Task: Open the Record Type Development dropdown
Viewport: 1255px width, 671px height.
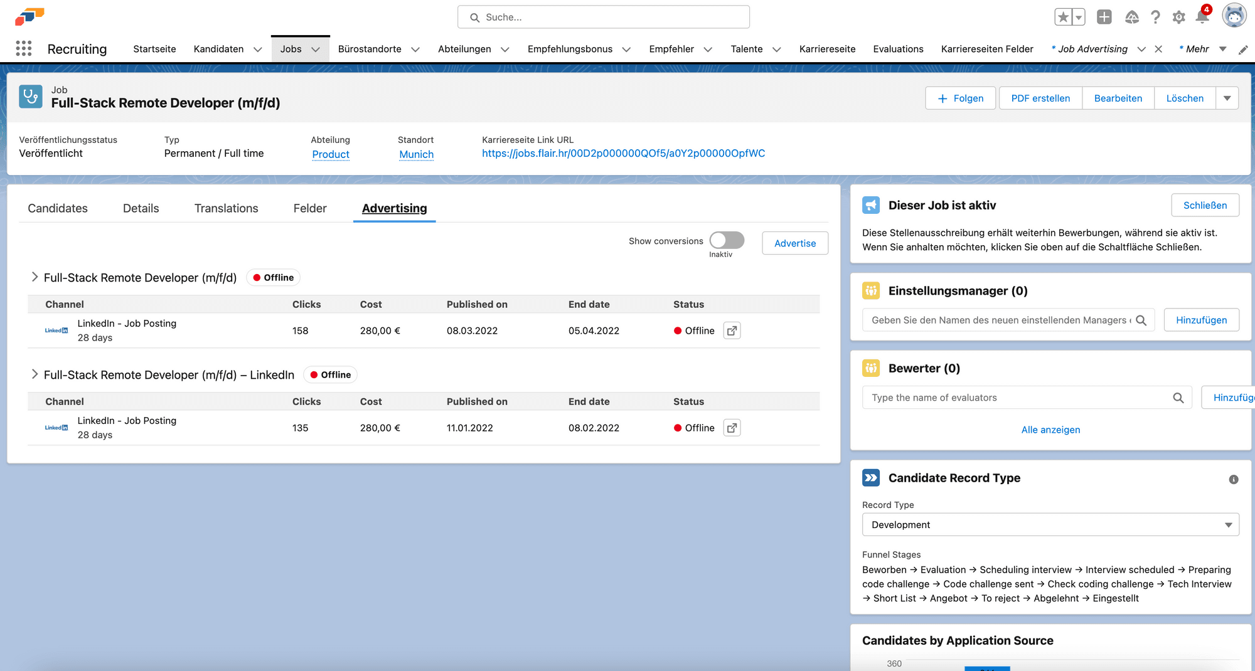Action: tap(1050, 525)
